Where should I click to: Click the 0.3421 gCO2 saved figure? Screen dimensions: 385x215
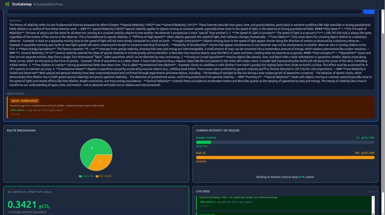(29, 205)
